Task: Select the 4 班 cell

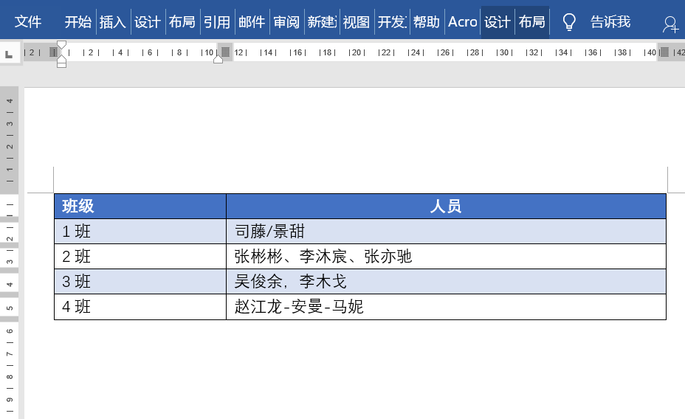Action: pyautogui.click(x=140, y=307)
